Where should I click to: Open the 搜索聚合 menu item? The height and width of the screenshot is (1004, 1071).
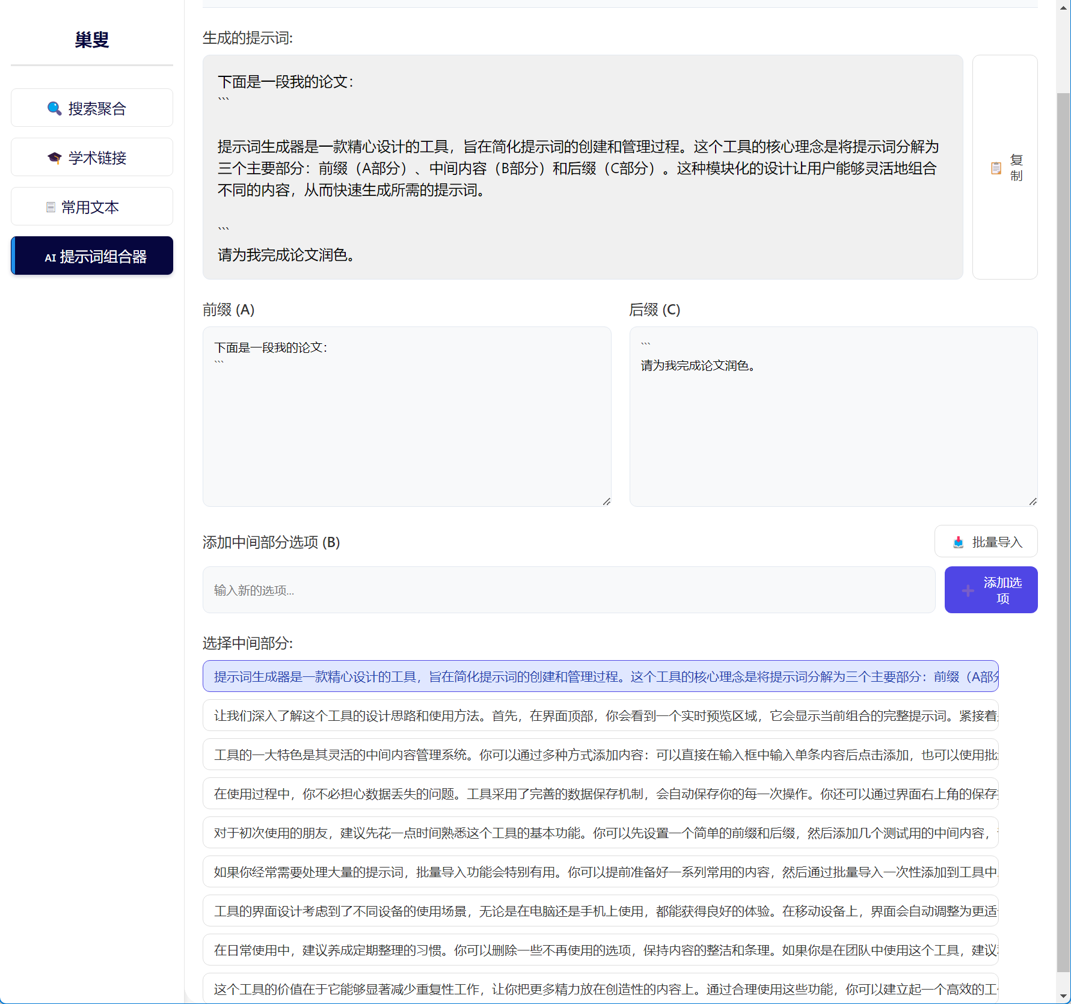point(92,108)
